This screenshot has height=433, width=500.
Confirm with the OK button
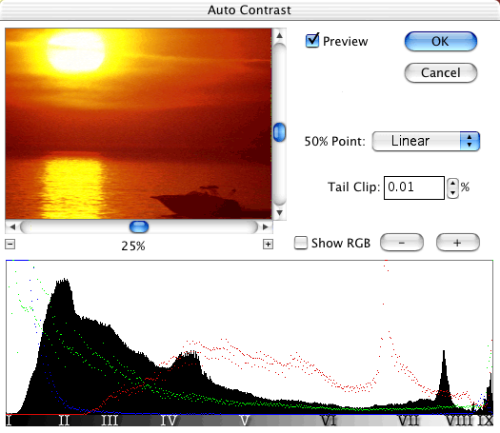tap(441, 42)
